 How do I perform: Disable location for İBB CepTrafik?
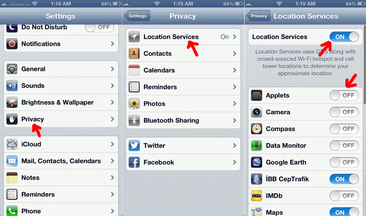point(344,179)
